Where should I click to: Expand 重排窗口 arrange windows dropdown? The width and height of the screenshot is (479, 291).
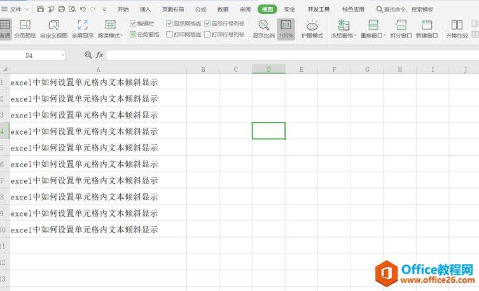[384, 36]
